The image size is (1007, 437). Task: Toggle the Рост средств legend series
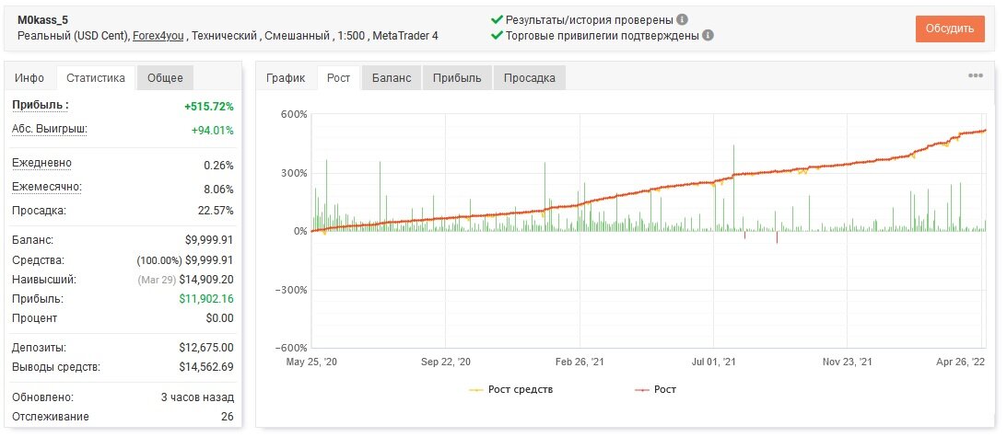click(511, 389)
